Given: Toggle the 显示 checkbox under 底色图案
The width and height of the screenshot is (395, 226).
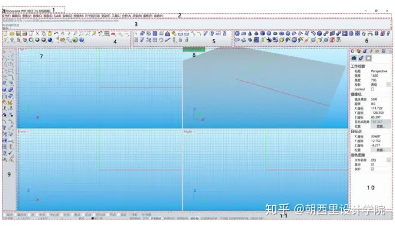Looking at the screenshot, I should (x=373, y=164).
